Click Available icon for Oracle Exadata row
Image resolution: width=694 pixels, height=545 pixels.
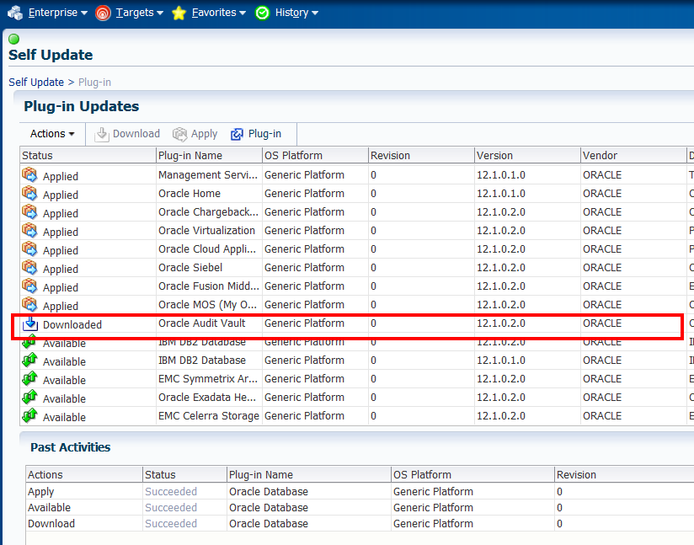[29, 398]
